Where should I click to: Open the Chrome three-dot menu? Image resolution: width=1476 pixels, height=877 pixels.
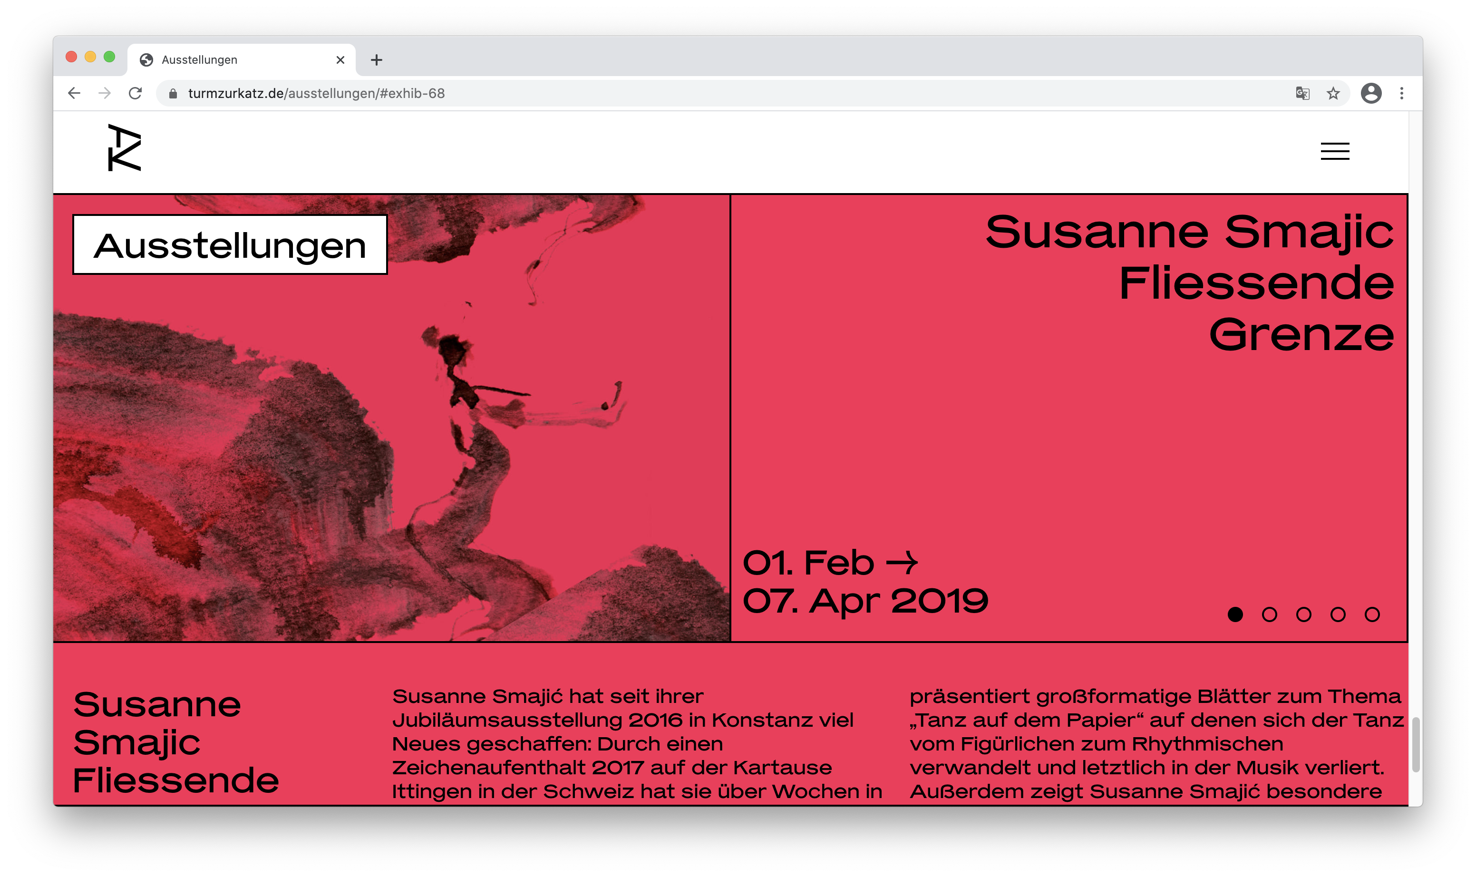pos(1401,93)
